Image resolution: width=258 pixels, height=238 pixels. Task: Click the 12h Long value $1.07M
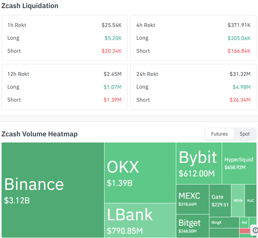pyautogui.click(x=113, y=87)
